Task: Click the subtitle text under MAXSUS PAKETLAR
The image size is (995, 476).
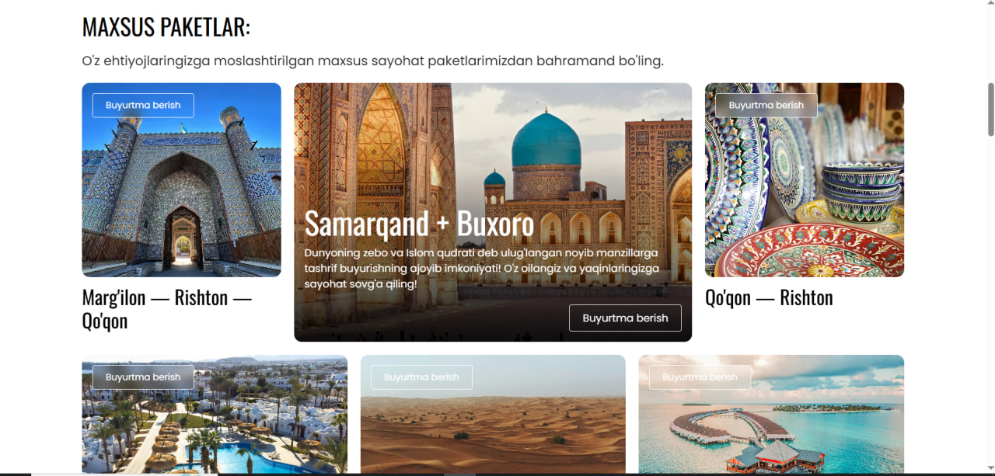Action: 372,61
